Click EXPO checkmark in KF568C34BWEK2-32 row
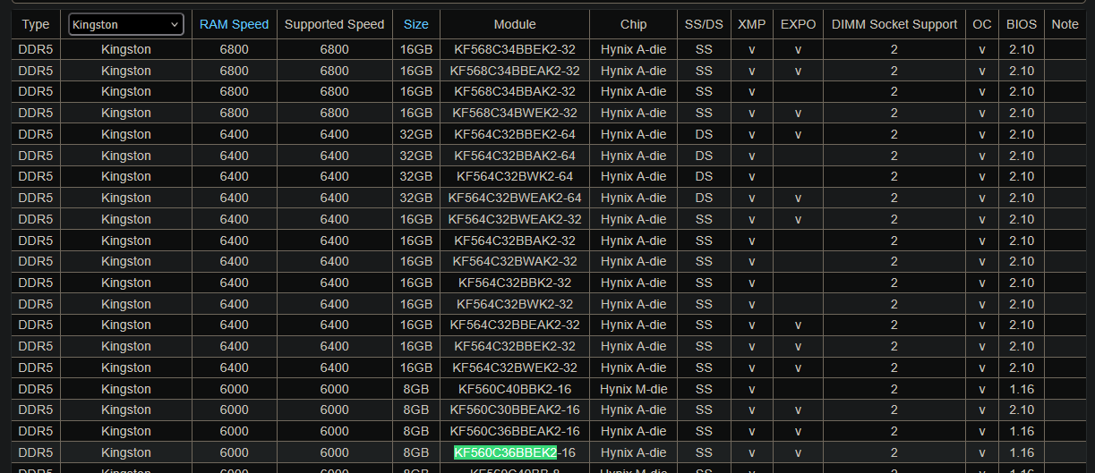 point(798,113)
